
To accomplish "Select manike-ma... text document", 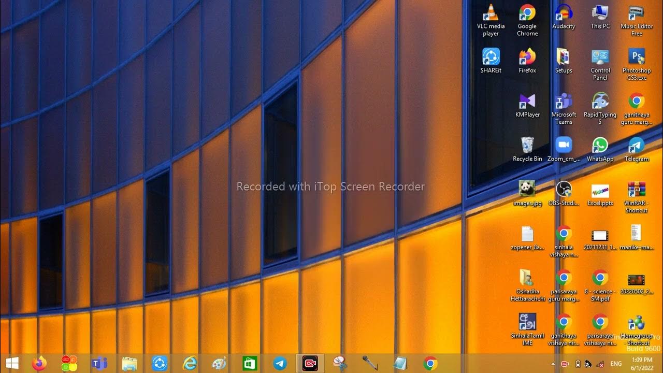I will pyautogui.click(x=637, y=237).
